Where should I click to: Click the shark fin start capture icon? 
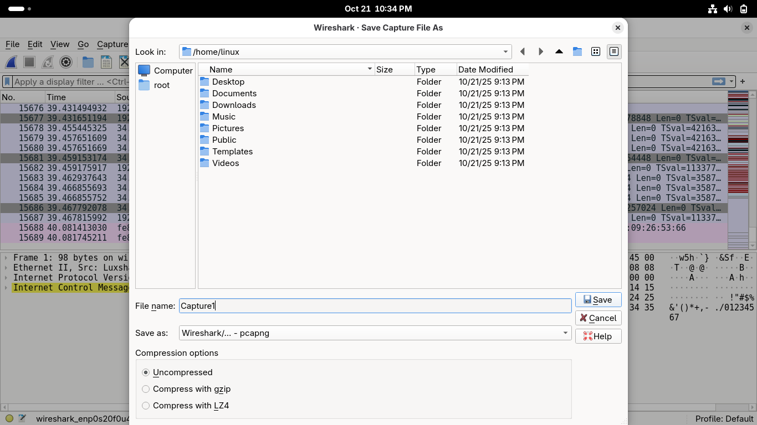12,62
